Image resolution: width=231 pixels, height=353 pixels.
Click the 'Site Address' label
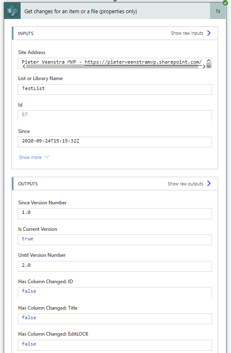click(32, 52)
